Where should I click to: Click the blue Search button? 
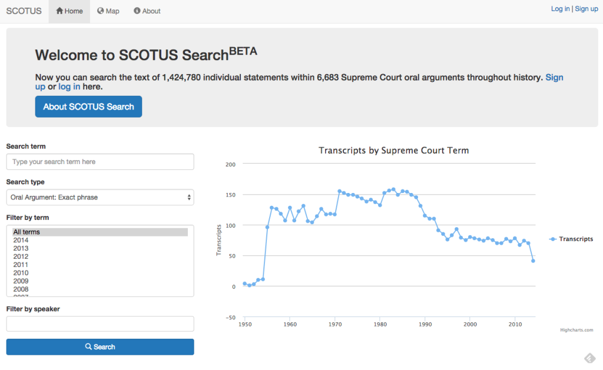(100, 347)
